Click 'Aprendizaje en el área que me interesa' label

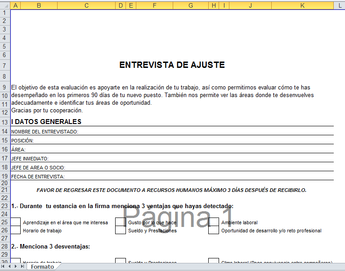click(65, 222)
